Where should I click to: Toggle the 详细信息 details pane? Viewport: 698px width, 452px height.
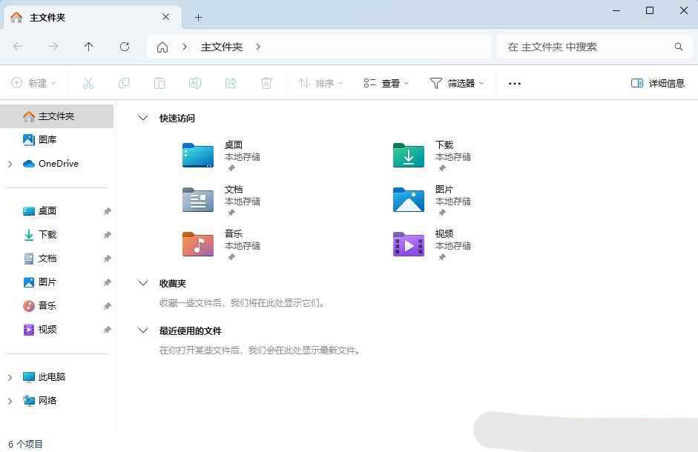point(658,83)
